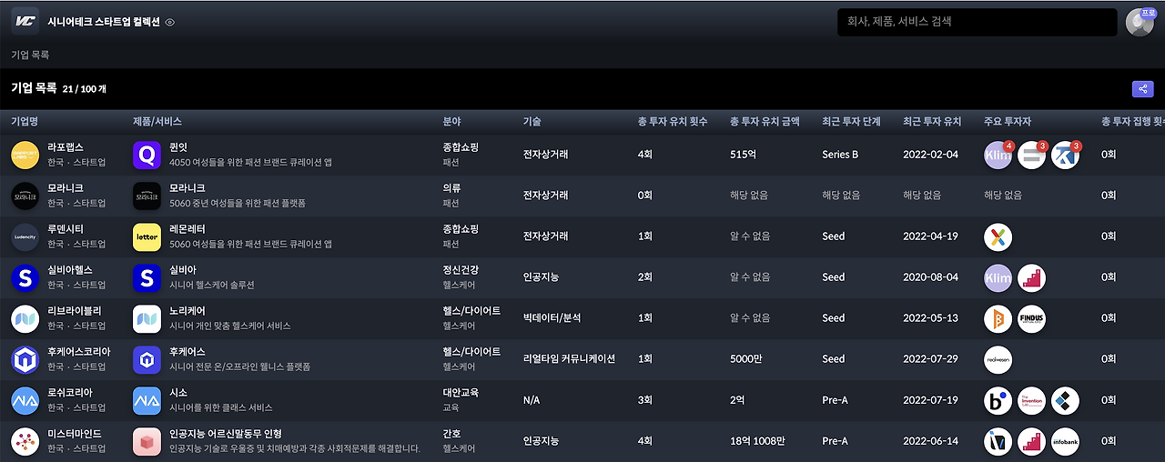
Task: Select the 리얼타임 커뮤니케이션 technology cell
Action: click(570, 359)
